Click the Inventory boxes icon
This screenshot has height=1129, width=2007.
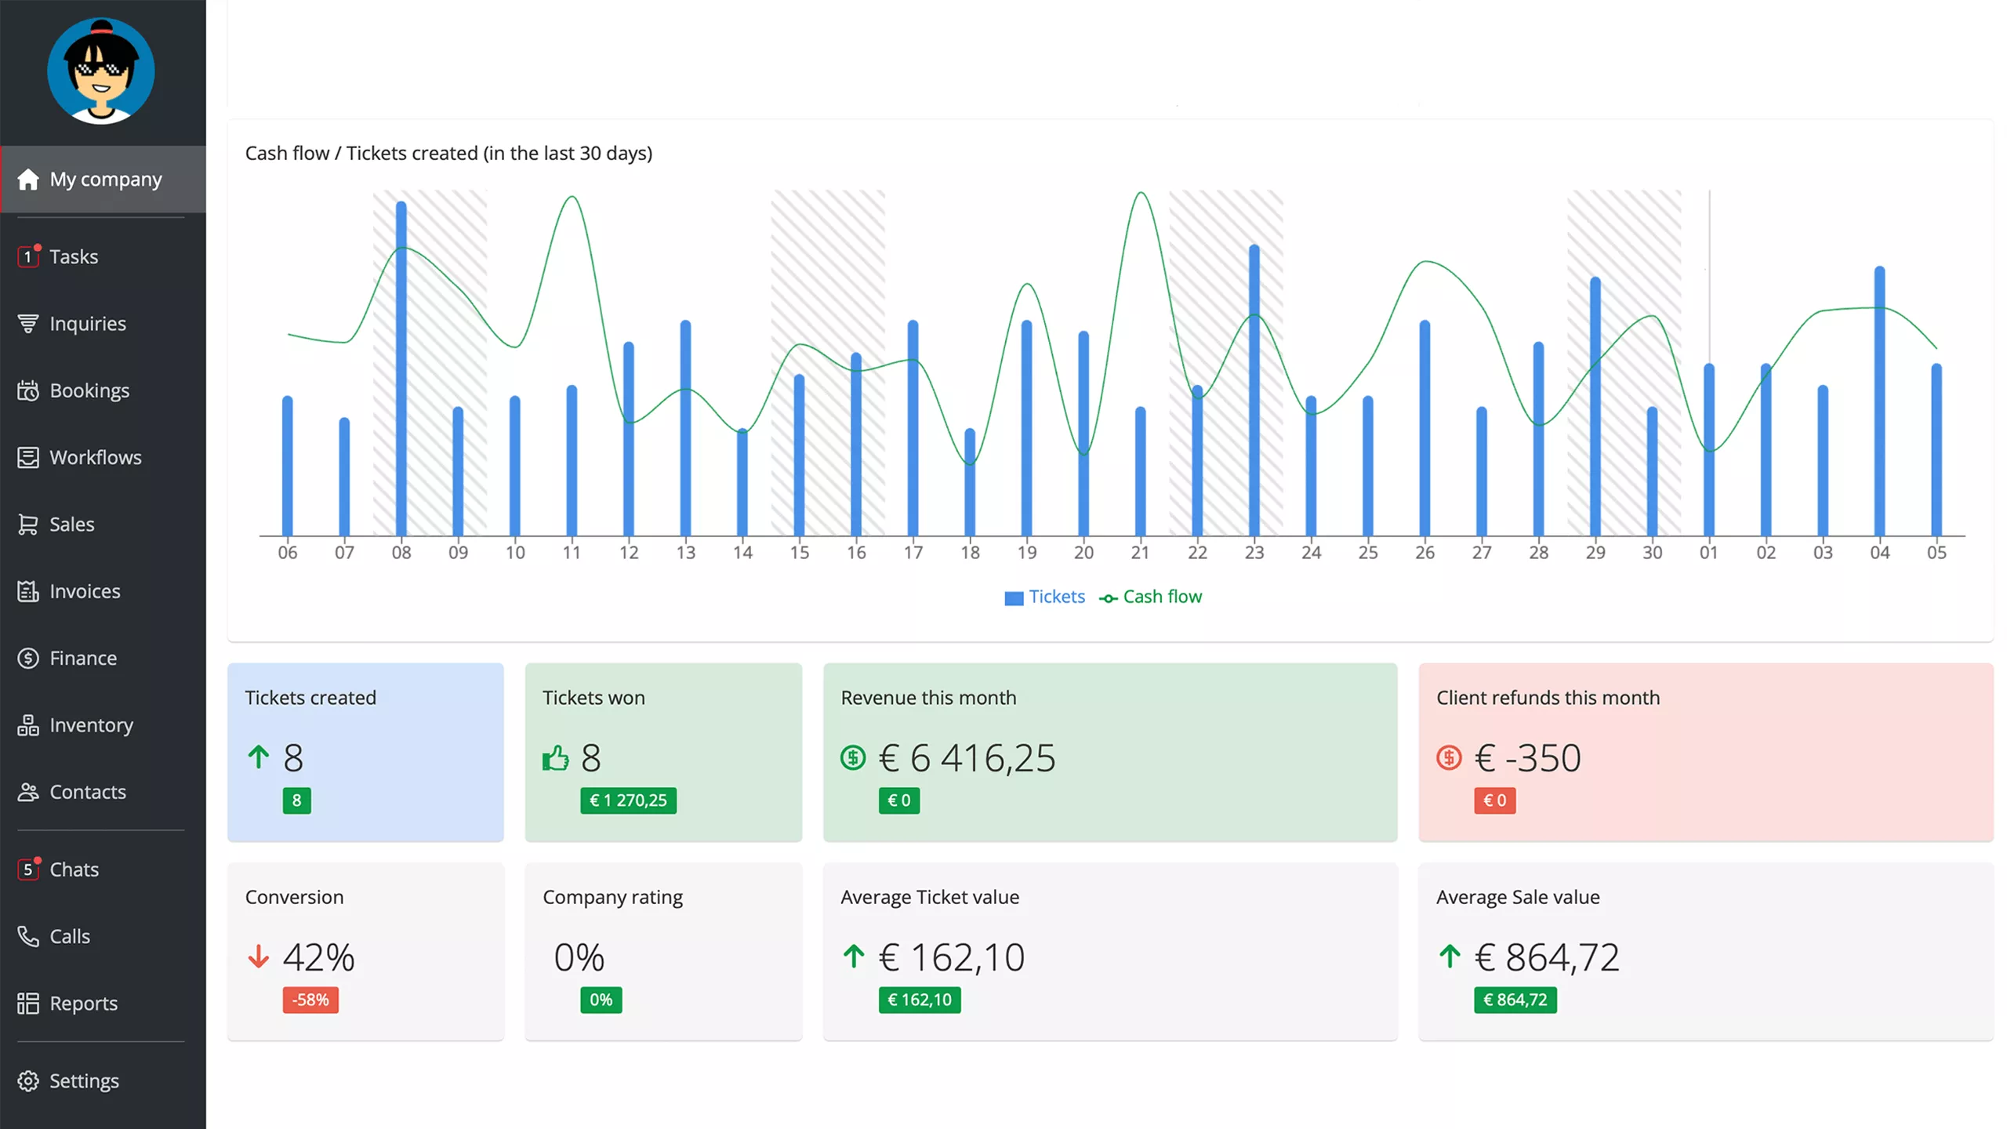pos(28,725)
